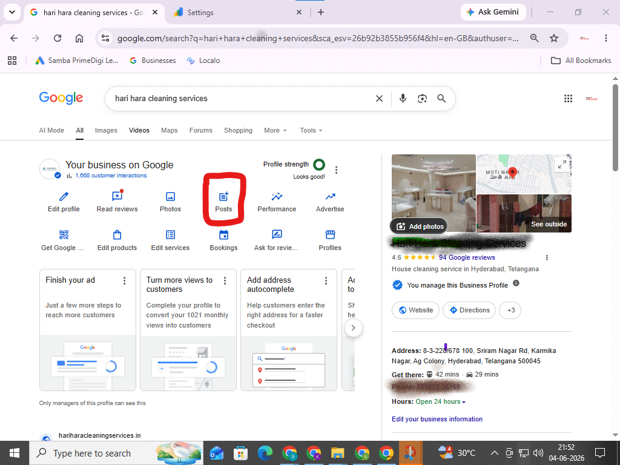This screenshot has height=465, width=620.
Task: Expand the Tools dropdown
Action: click(x=311, y=131)
